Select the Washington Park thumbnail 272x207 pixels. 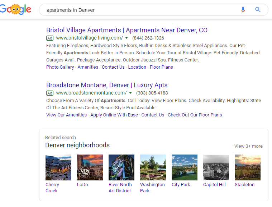tap(153, 167)
